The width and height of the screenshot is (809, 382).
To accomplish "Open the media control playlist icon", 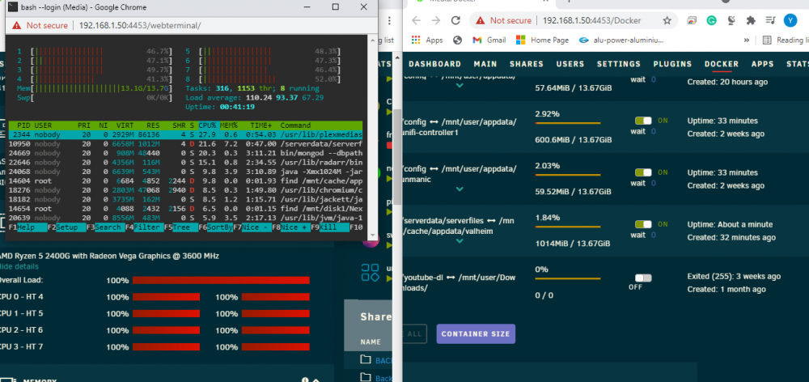I will [770, 21].
